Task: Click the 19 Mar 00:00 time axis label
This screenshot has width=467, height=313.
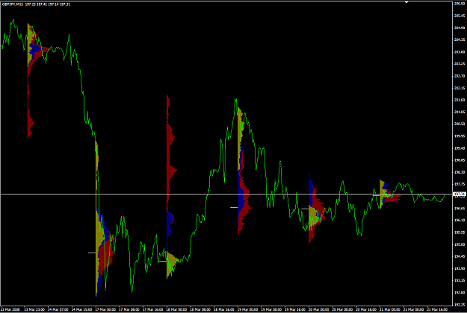Action: tap(248, 309)
